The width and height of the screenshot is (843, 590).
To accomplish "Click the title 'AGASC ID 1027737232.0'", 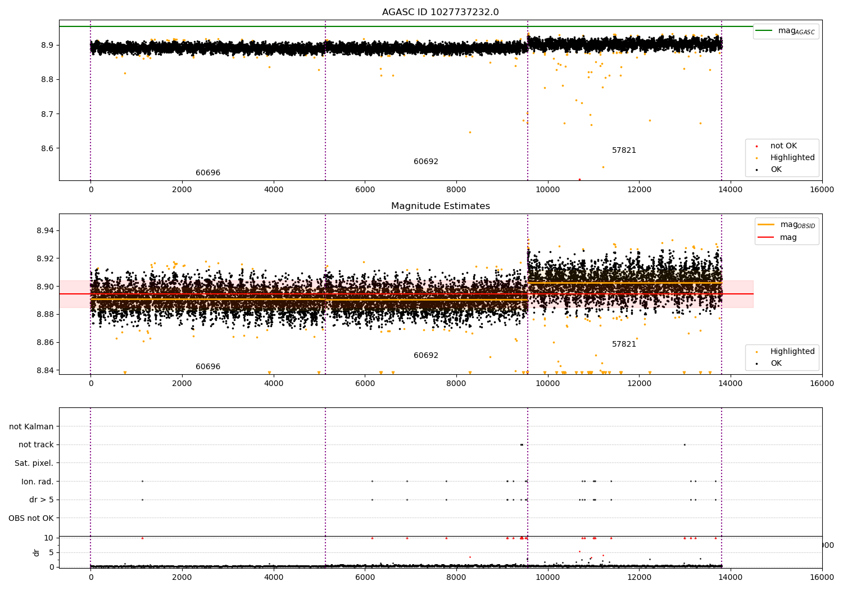I will pos(440,12).
